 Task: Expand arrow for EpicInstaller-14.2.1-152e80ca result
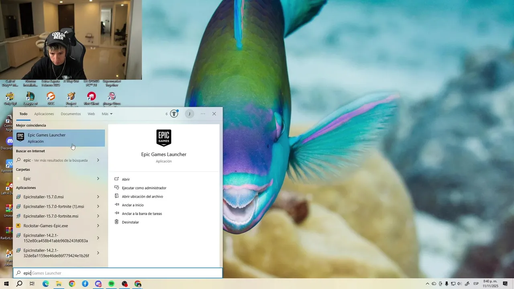point(98,238)
